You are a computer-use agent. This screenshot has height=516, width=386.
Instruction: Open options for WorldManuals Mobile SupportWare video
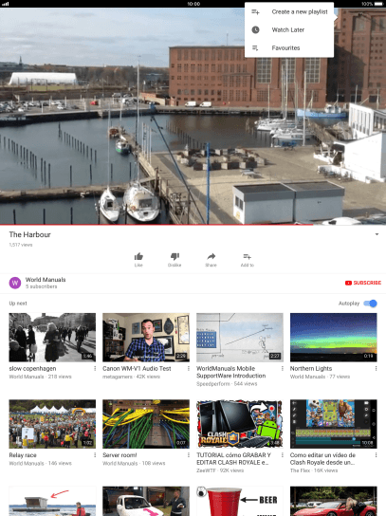click(x=282, y=369)
